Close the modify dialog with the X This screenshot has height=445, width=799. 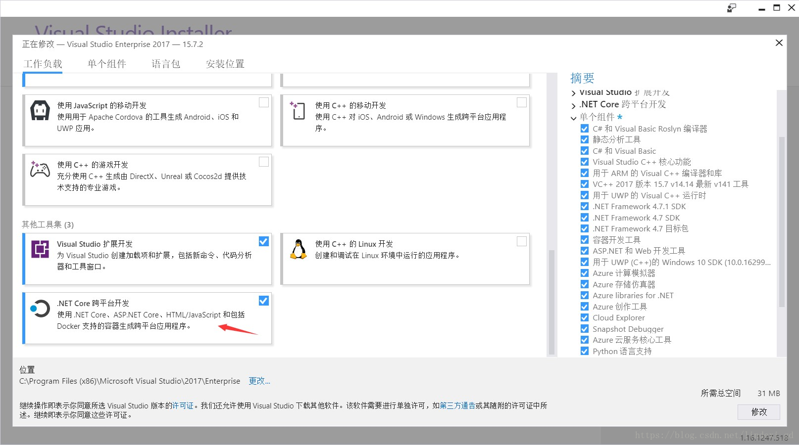(x=779, y=43)
